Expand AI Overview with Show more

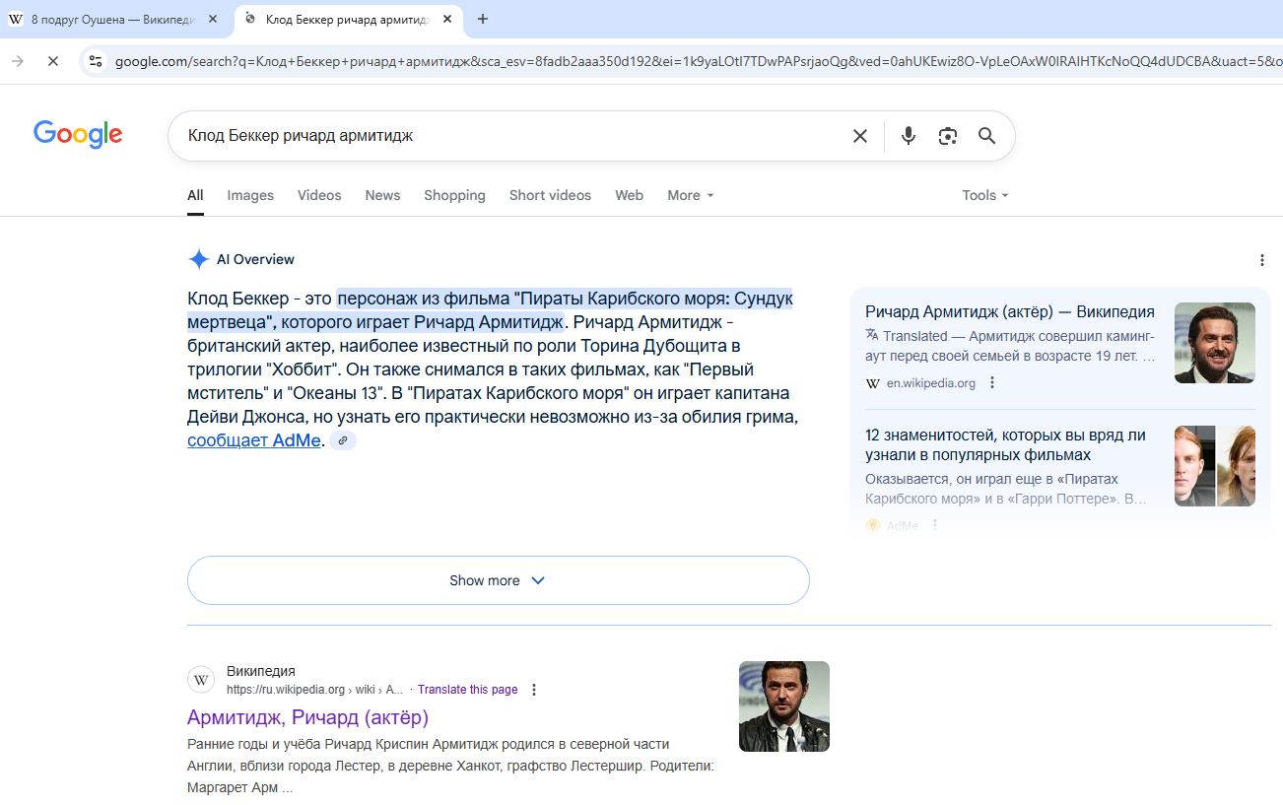pyautogui.click(x=498, y=580)
